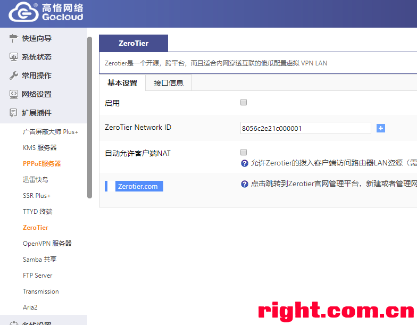
Task: Open the 系统状态 menu
Action: (x=37, y=57)
